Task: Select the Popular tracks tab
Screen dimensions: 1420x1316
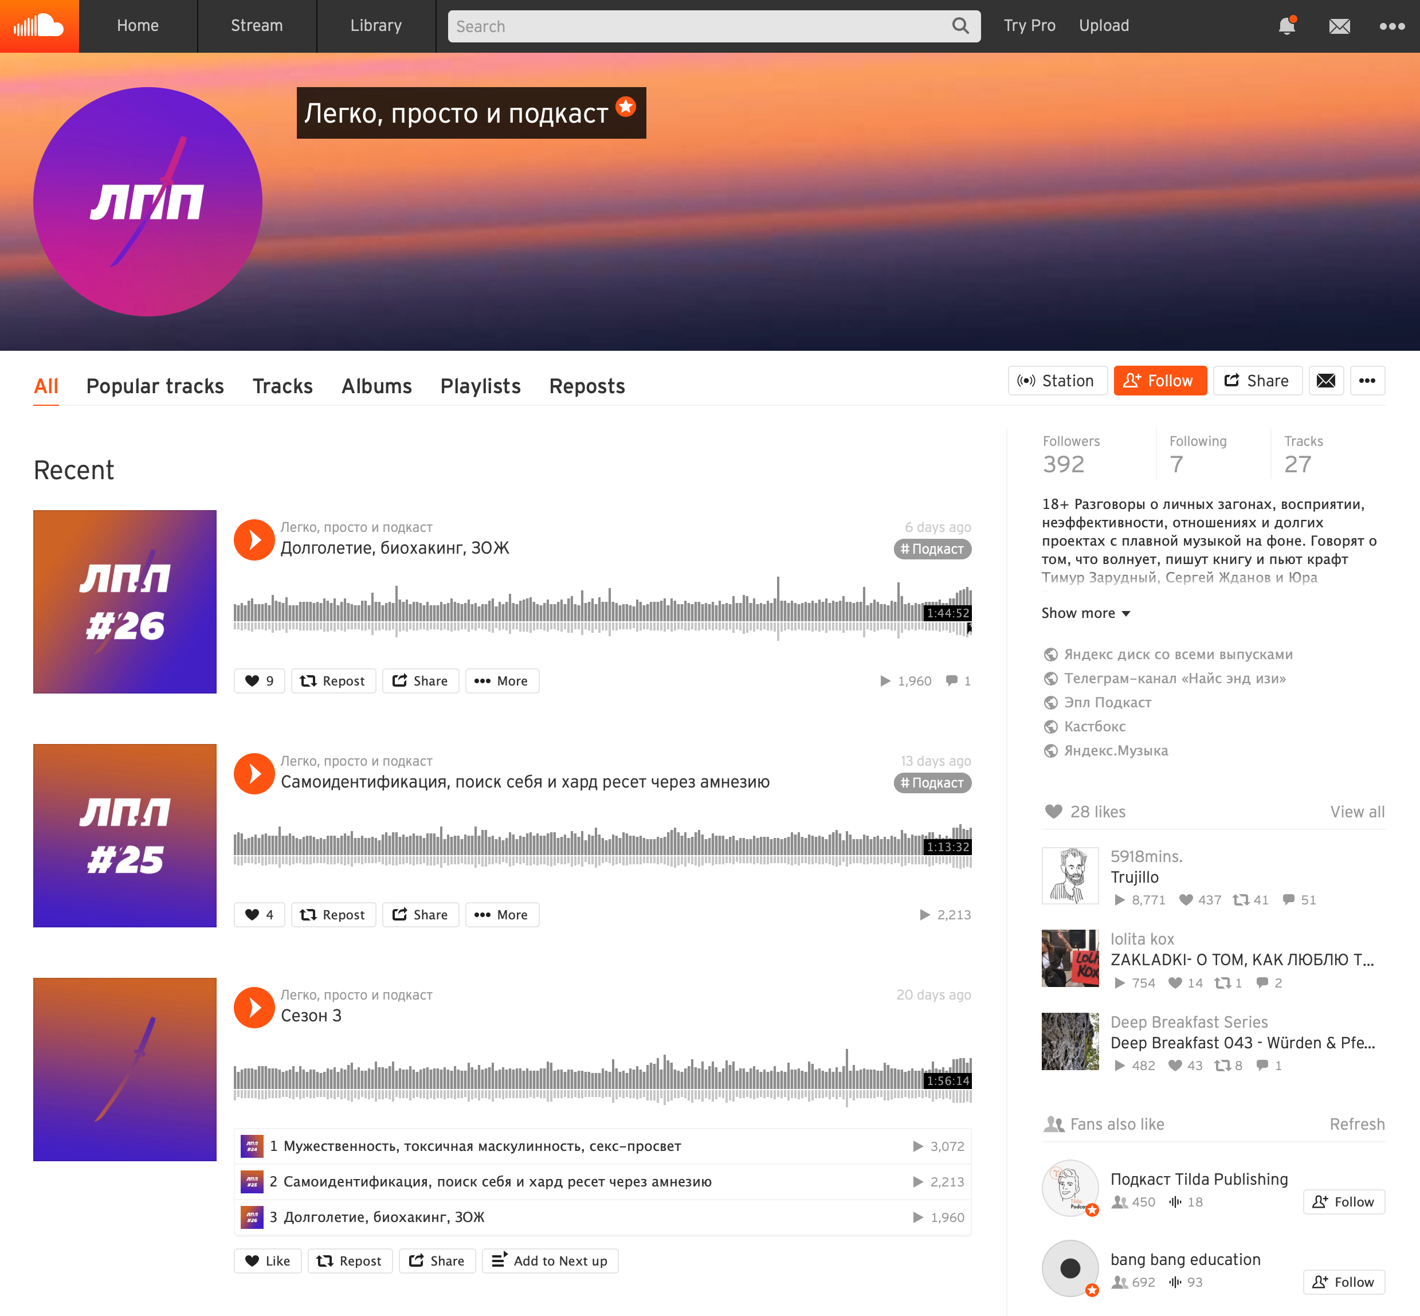Action: pos(154,385)
